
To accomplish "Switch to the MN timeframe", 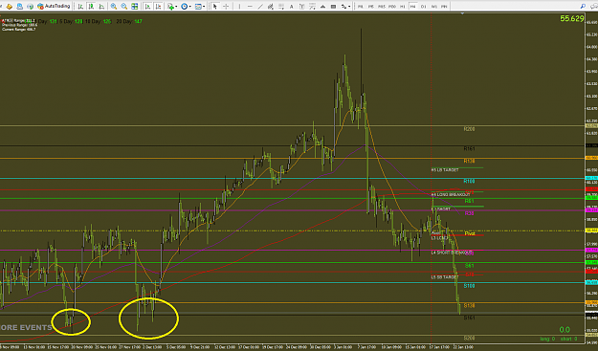I will coord(444,7).
